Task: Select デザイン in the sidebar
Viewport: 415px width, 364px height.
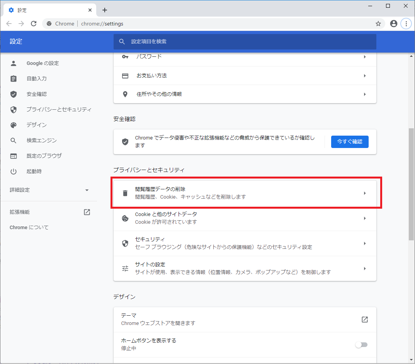Action: coord(37,125)
